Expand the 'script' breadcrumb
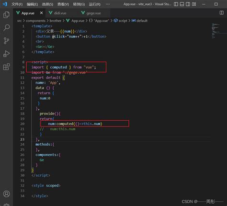The height and width of the screenshot is (206, 227). [123, 21]
